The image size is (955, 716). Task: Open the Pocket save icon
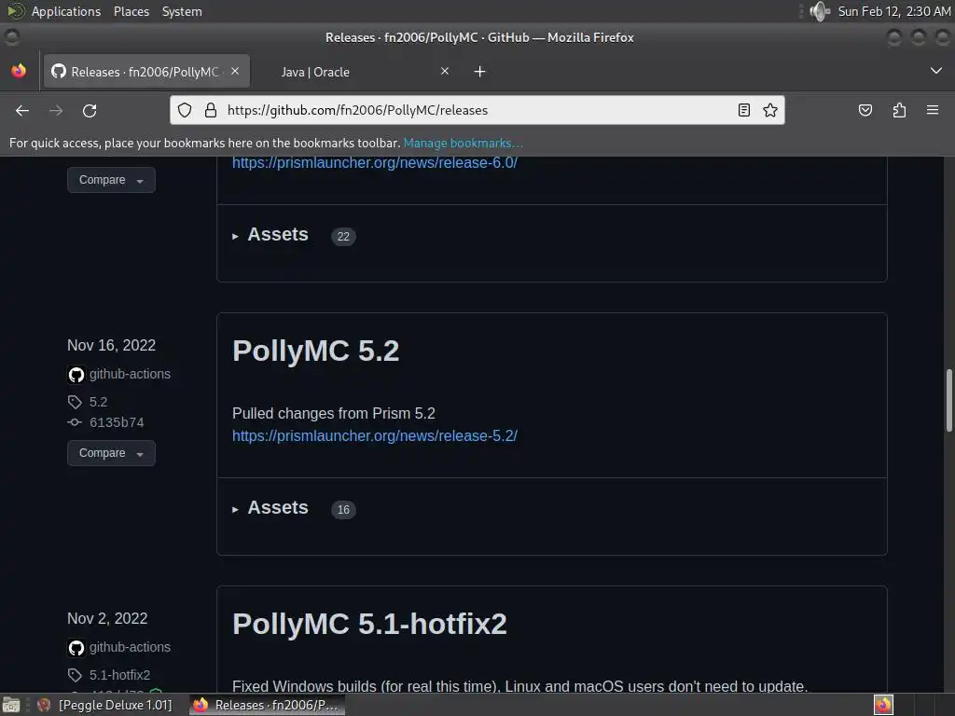coord(865,110)
